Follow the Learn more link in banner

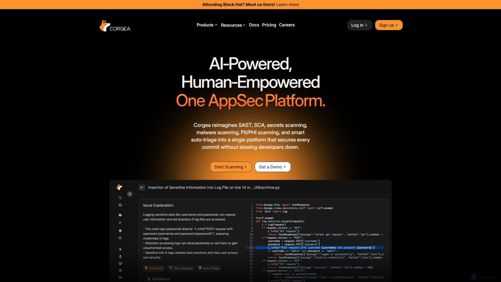click(x=287, y=5)
